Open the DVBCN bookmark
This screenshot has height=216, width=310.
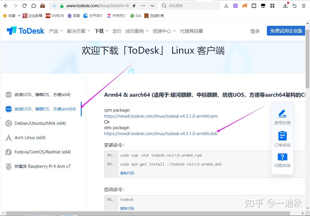click(x=55, y=15)
